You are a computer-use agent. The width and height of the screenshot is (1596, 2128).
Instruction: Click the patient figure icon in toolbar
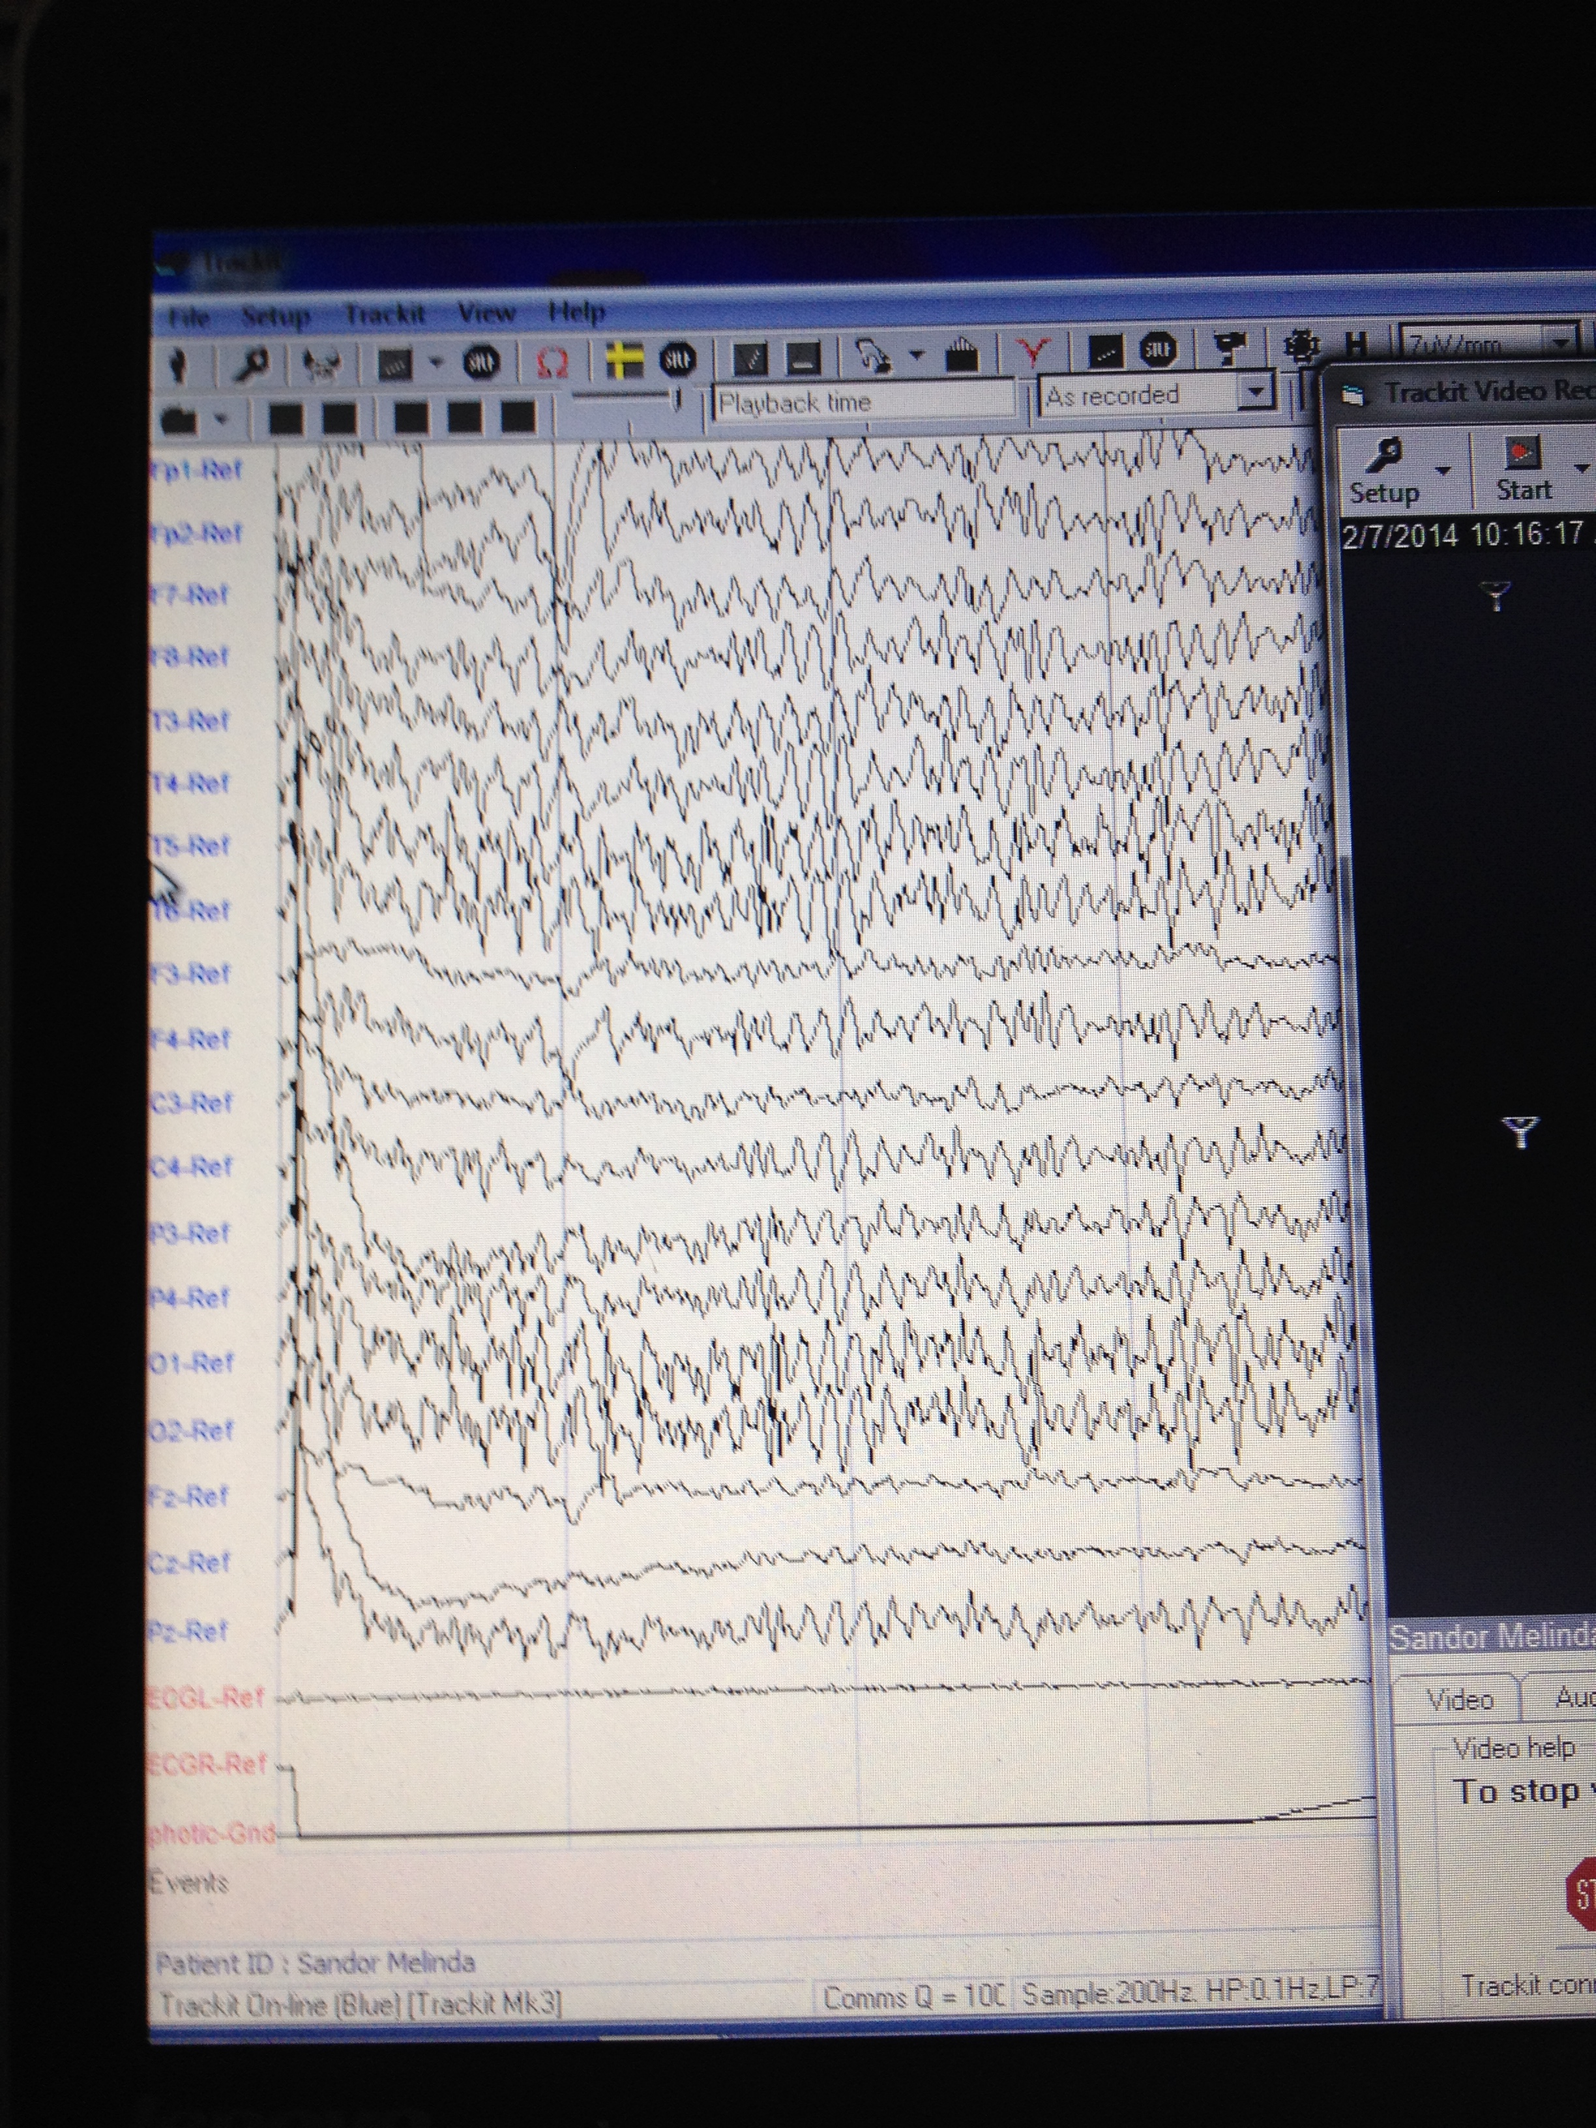pos(179,364)
